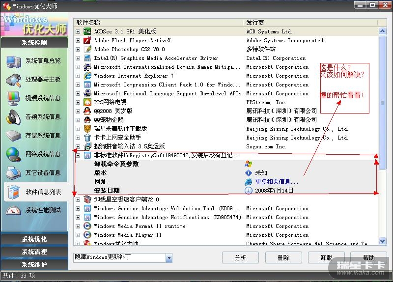The width and height of the screenshot is (393, 282).
Task: Click the Internet Explorer 7 icon
Action: pos(87,76)
